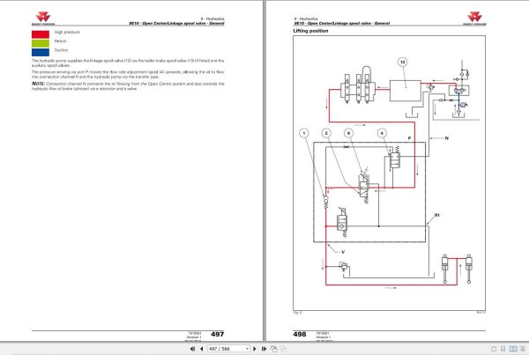529x355 pixels.
Task: Click the red High pressure swatch
Action: pos(41,34)
